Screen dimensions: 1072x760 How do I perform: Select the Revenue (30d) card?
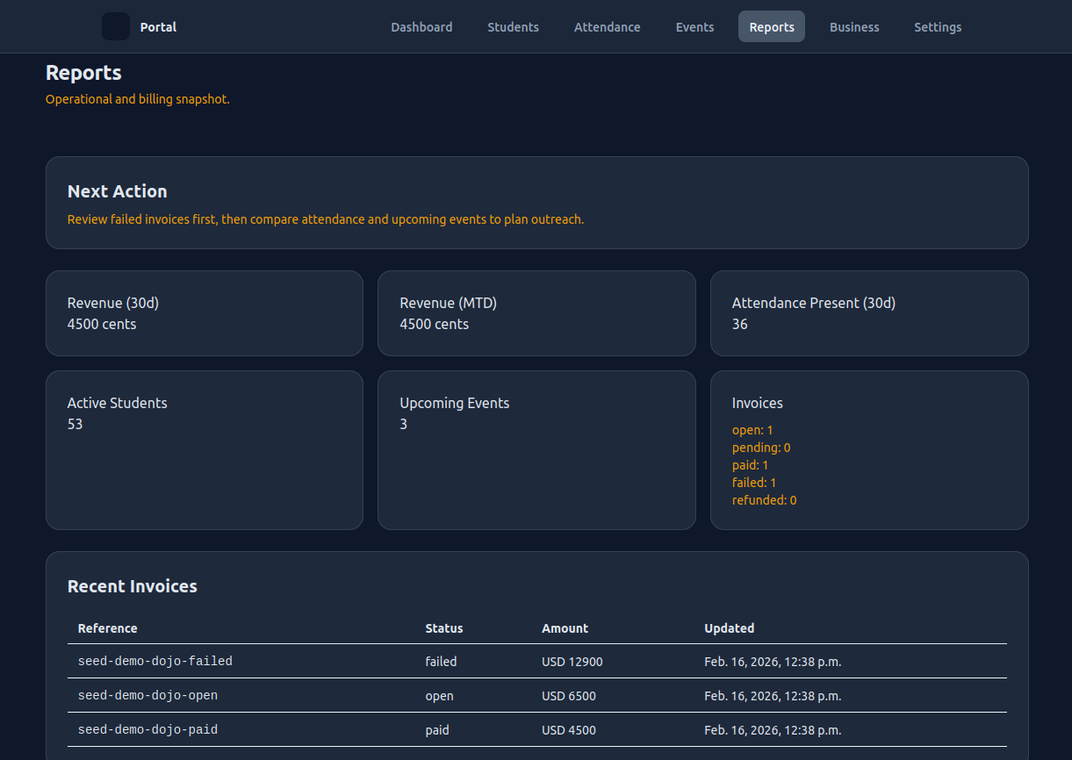click(204, 313)
